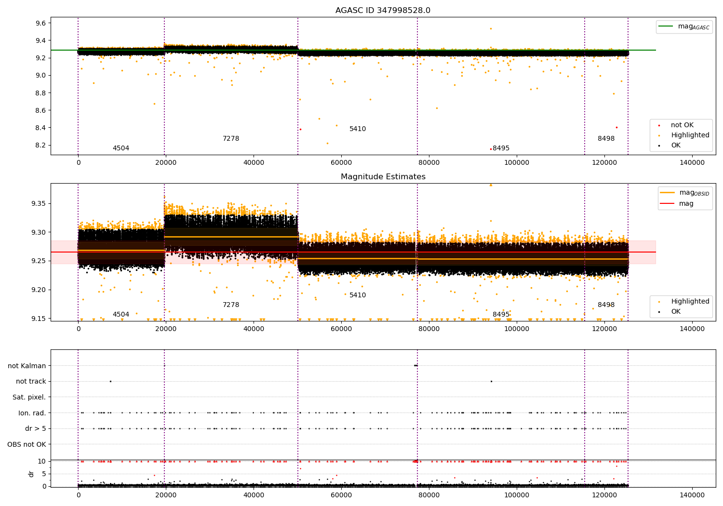
Task: Click OBSID label 8498 in Magnitude Estimates plot
Action: pyautogui.click(x=606, y=305)
